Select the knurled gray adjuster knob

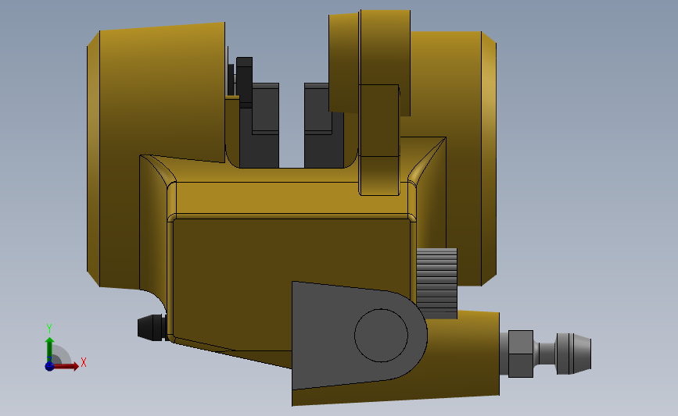pyautogui.click(x=436, y=283)
